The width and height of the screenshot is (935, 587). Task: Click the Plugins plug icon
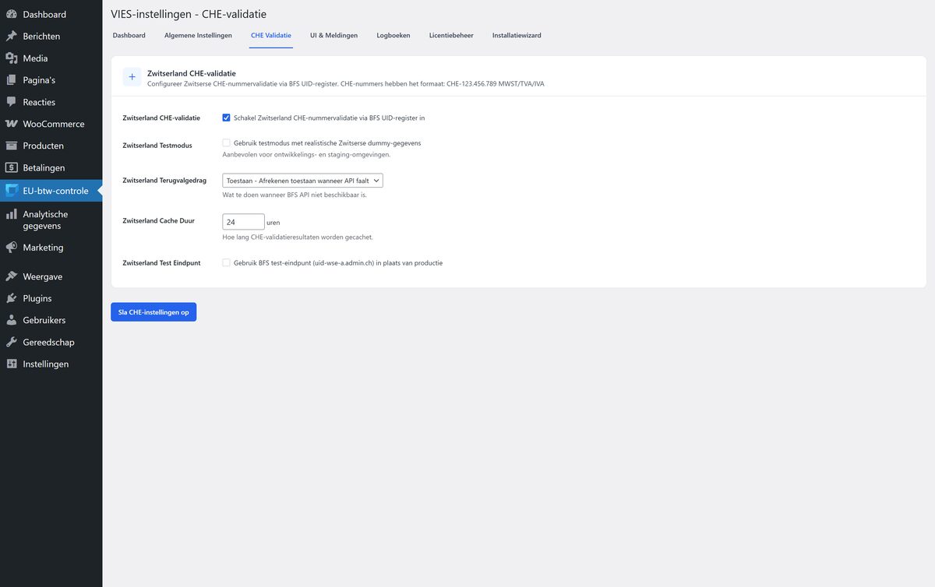coord(12,298)
